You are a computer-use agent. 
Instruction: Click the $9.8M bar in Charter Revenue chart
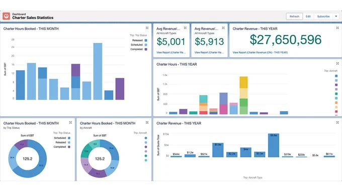tap(274, 145)
